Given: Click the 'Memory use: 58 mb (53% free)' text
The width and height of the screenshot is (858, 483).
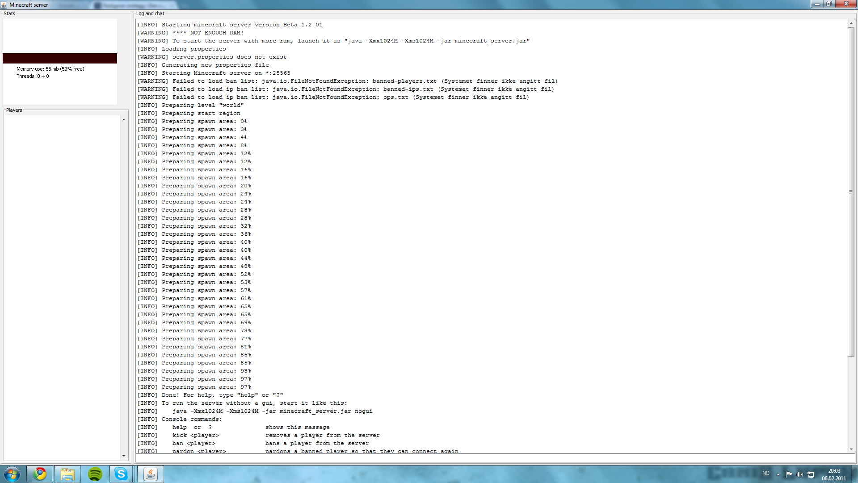Looking at the screenshot, I should pyautogui.click(x=50, y=69).
